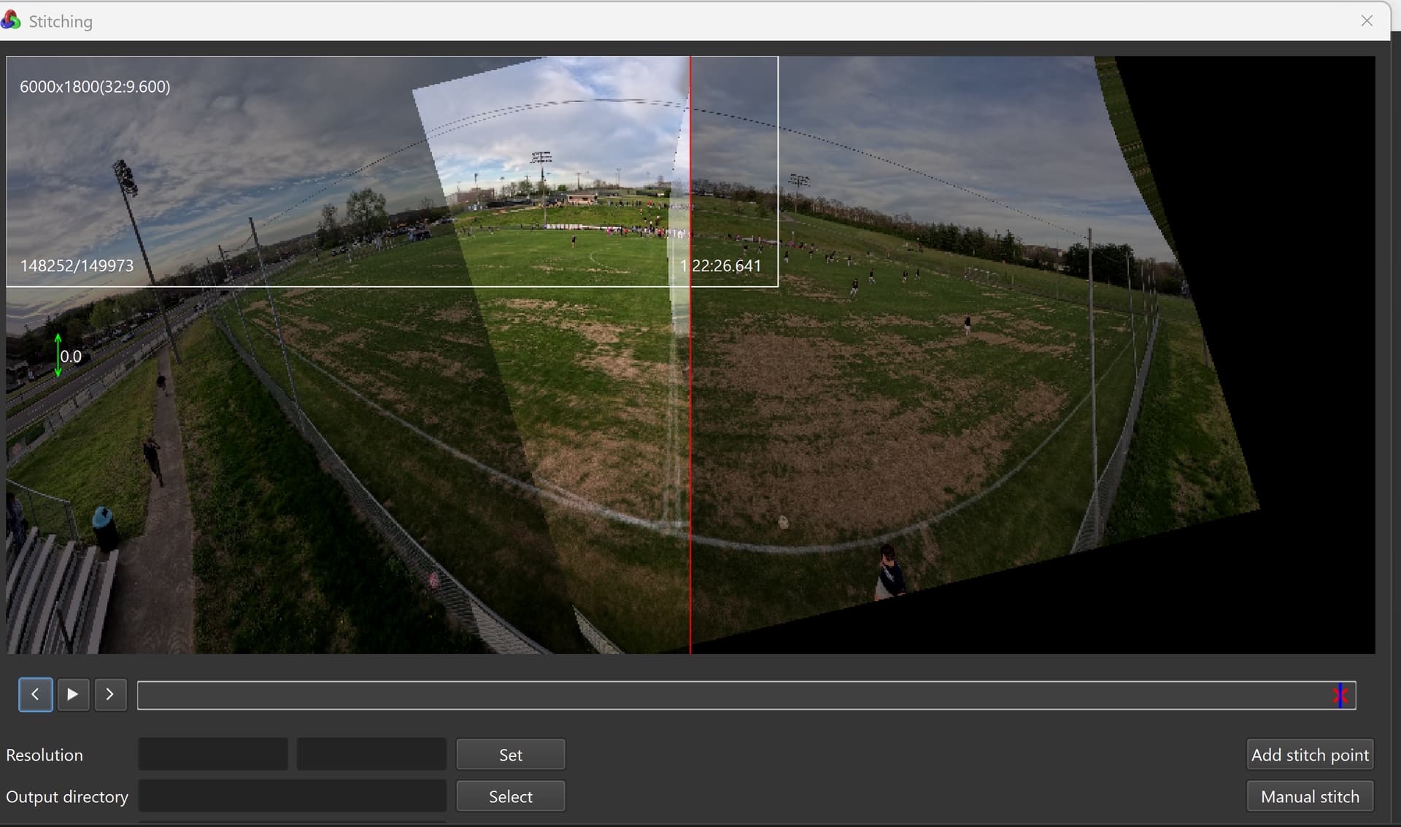This screenshot has height=827, width=1401.
Task: Close the Stitching window
Action: 1367,20
